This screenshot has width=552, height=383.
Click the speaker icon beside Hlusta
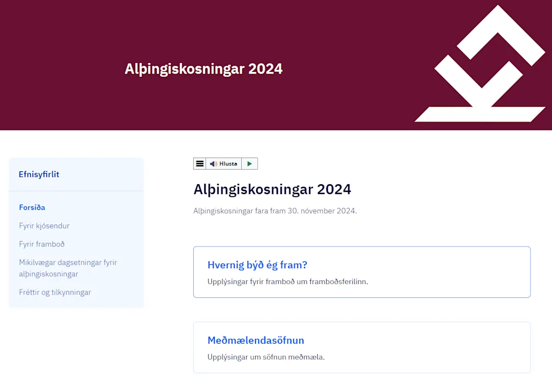(x=213, y=164)
